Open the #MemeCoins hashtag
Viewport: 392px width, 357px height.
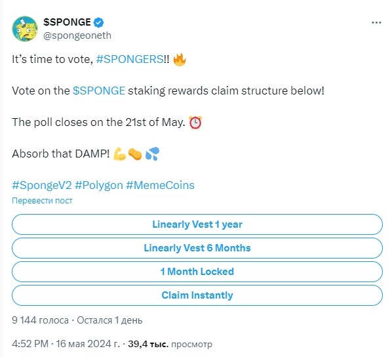pyautogui.click(x=160, y=186)
